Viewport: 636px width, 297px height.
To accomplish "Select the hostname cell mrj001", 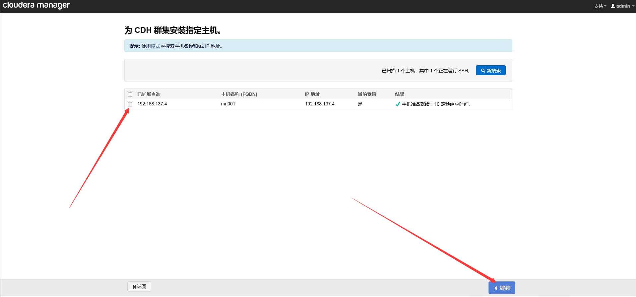I will pyautogui.click(x=228, y=104).
